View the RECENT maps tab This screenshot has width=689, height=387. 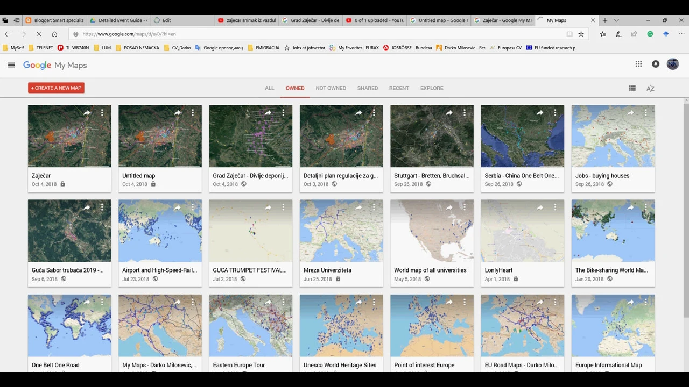(399, 88)
